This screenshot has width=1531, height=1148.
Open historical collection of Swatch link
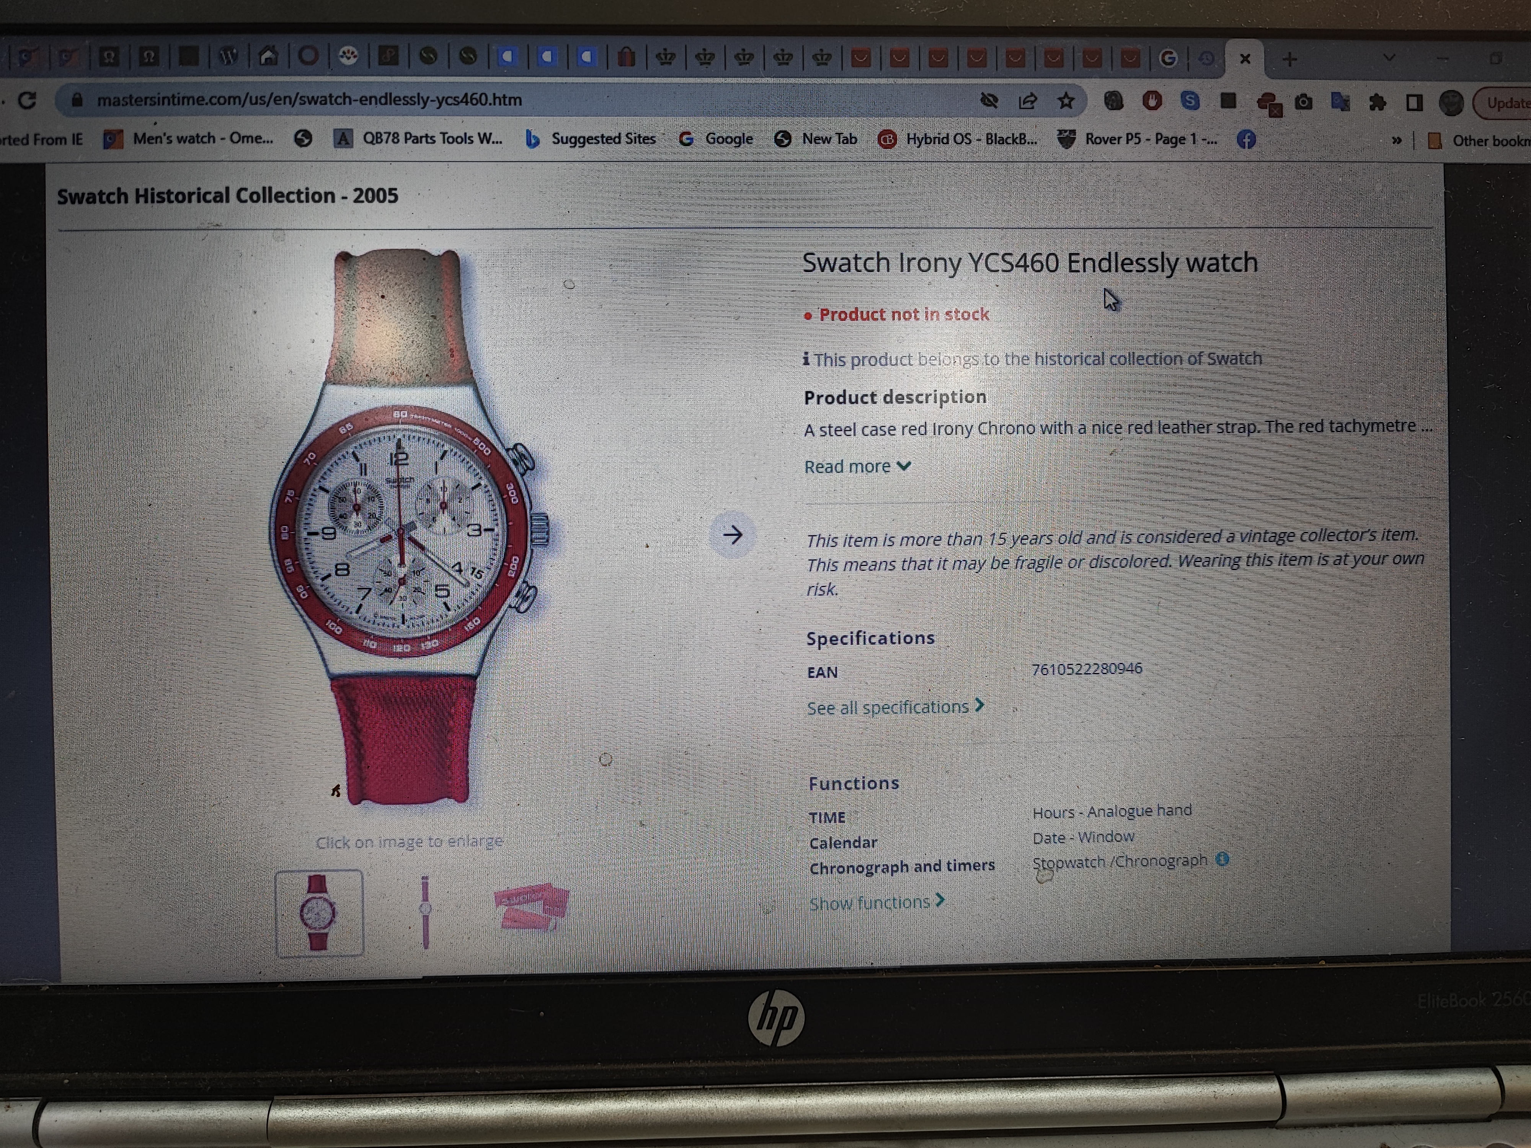[x=1147, y=359]
